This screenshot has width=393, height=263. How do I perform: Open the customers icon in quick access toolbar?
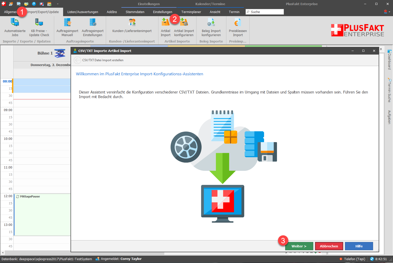(11, 4)
